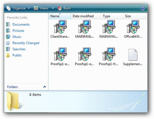Viewport: 154px width, 119px height.
Task: Select the second Proofsp1-e... installer icon
Action: point(84,54)
